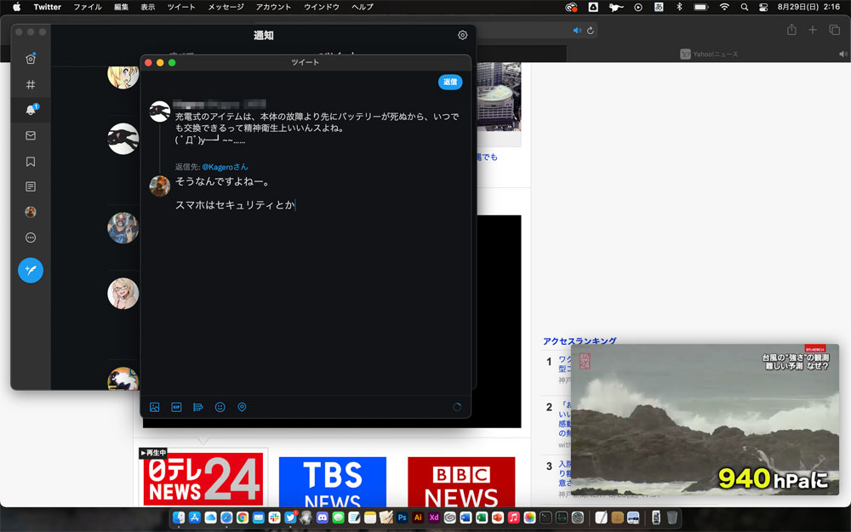Show Safari tab overview

(835, 30)
